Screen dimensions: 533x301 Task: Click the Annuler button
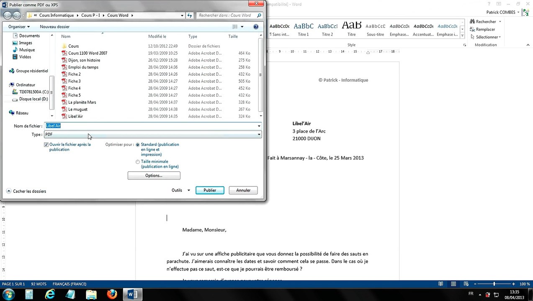point(243,190)
